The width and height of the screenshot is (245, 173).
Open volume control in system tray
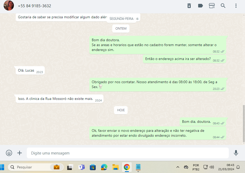click(212, 167)
